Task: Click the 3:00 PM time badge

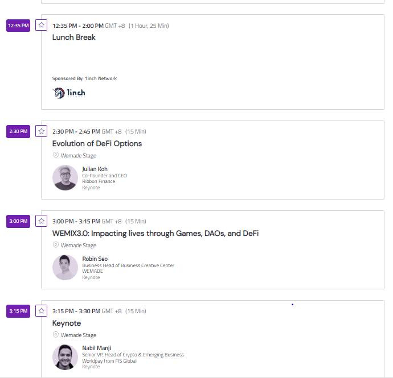Action: 18,221
